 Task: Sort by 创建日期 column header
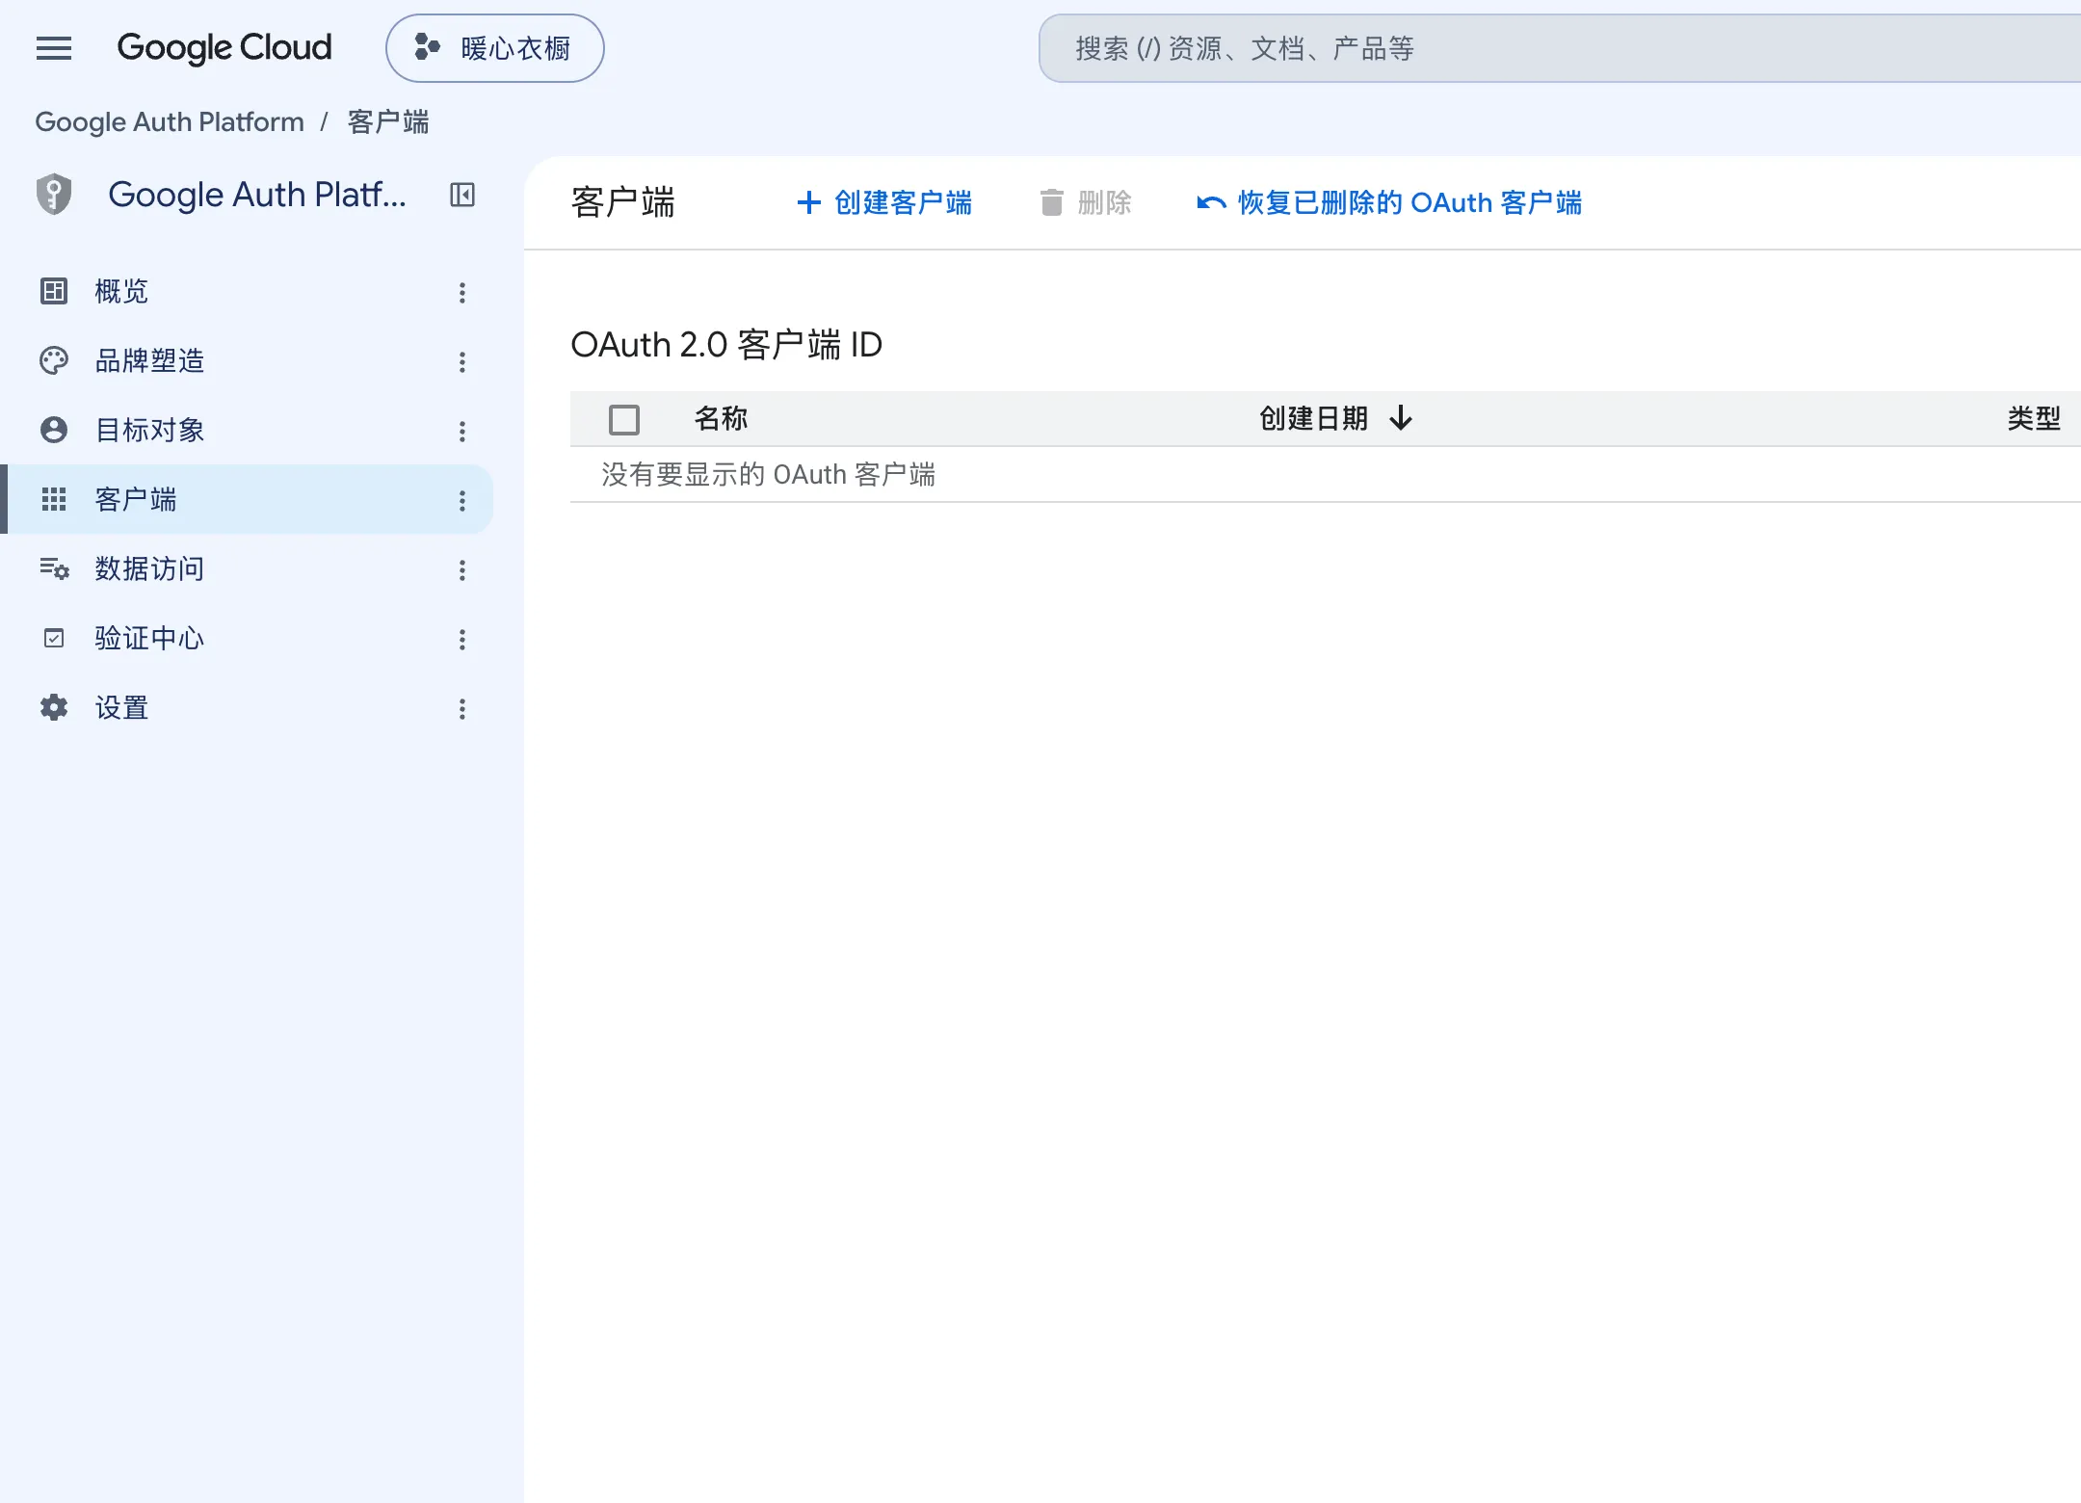pos(1314,418)
